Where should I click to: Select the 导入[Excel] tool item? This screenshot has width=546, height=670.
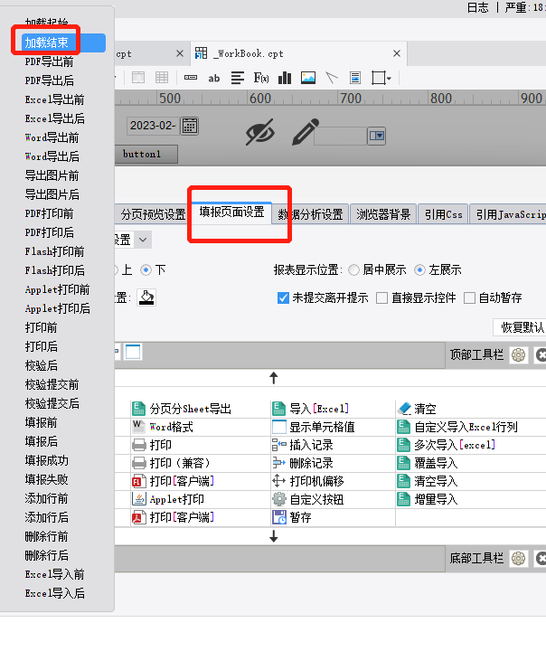click(311, 409)
